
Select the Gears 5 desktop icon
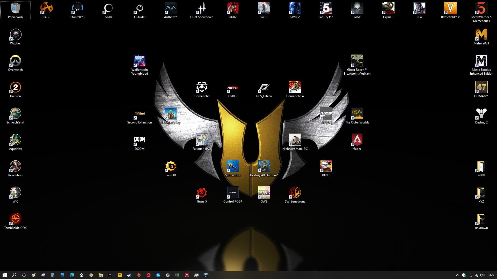tap(202, 193)
